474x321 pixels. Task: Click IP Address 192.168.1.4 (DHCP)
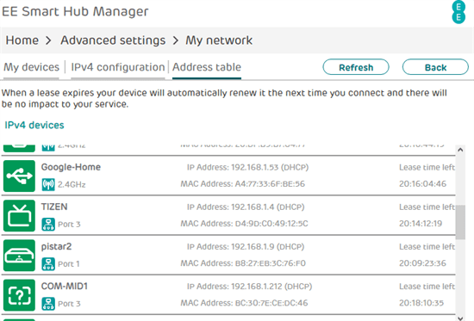(246, 207)
